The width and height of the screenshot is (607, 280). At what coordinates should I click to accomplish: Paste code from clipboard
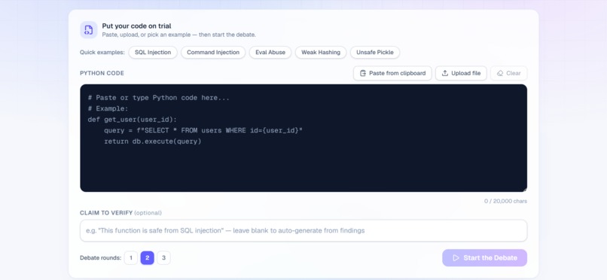(x=392, y=73)
